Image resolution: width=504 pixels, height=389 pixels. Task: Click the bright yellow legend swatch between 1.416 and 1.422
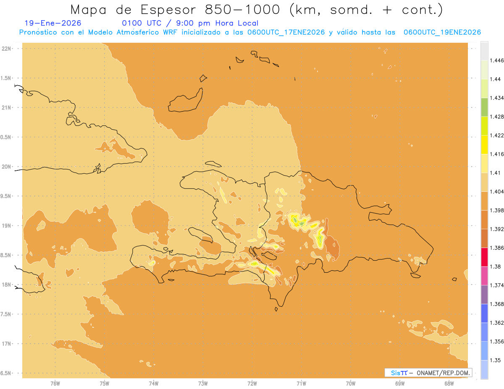[484, 145]
